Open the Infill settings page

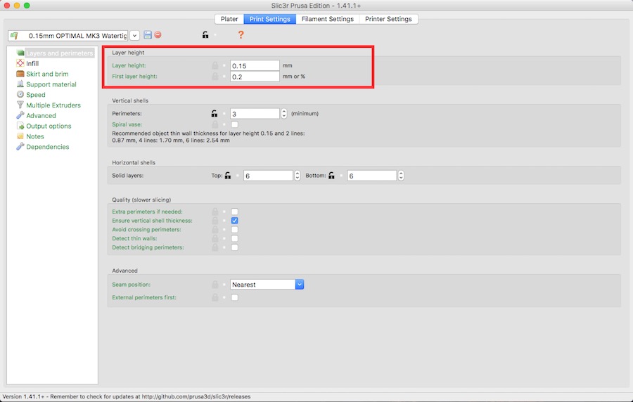[x=32, y=64]
